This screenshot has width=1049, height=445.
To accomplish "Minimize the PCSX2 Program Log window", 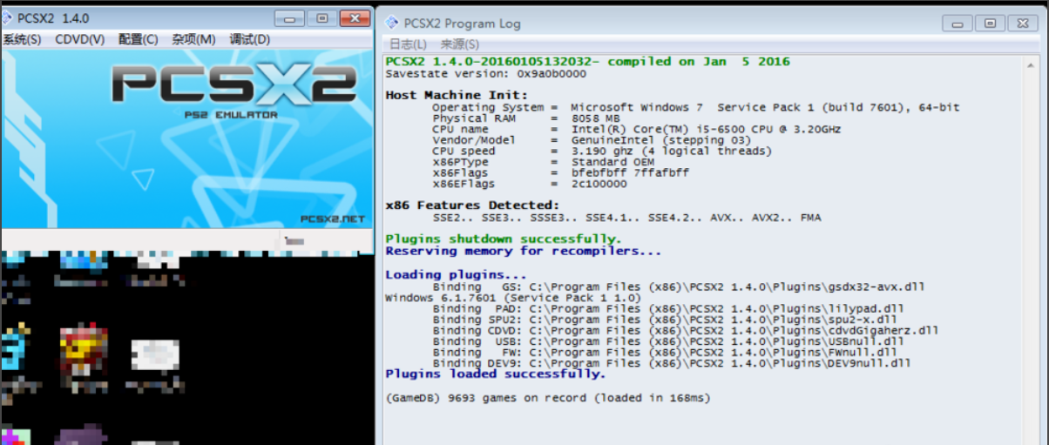I will click(957, 24).
